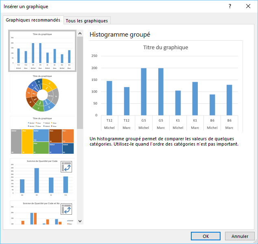The height and width of the screenshot is (244, 258).
Task: Close the Insérer un graphique dialog
Action: pyautogui.click(x=248, y=6)
